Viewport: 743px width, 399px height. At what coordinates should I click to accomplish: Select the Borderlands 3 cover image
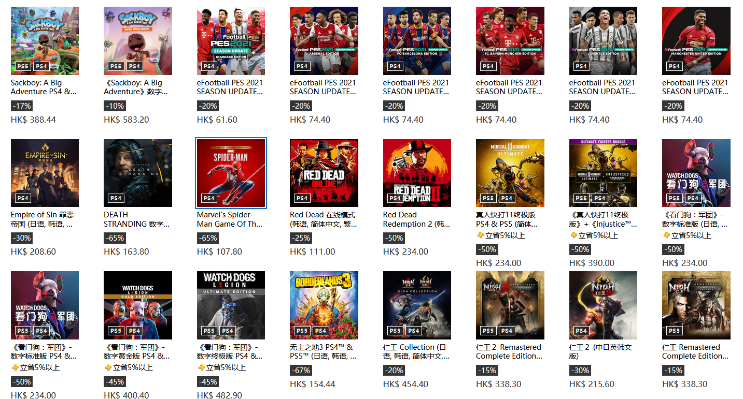pyautogui.click(x=324, y=305)
